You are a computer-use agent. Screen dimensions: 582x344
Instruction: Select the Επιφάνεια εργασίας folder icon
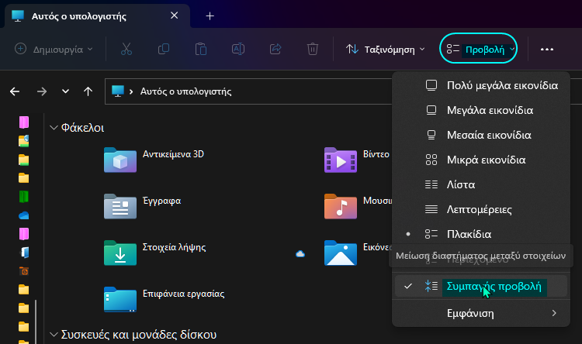pos(120,300)
